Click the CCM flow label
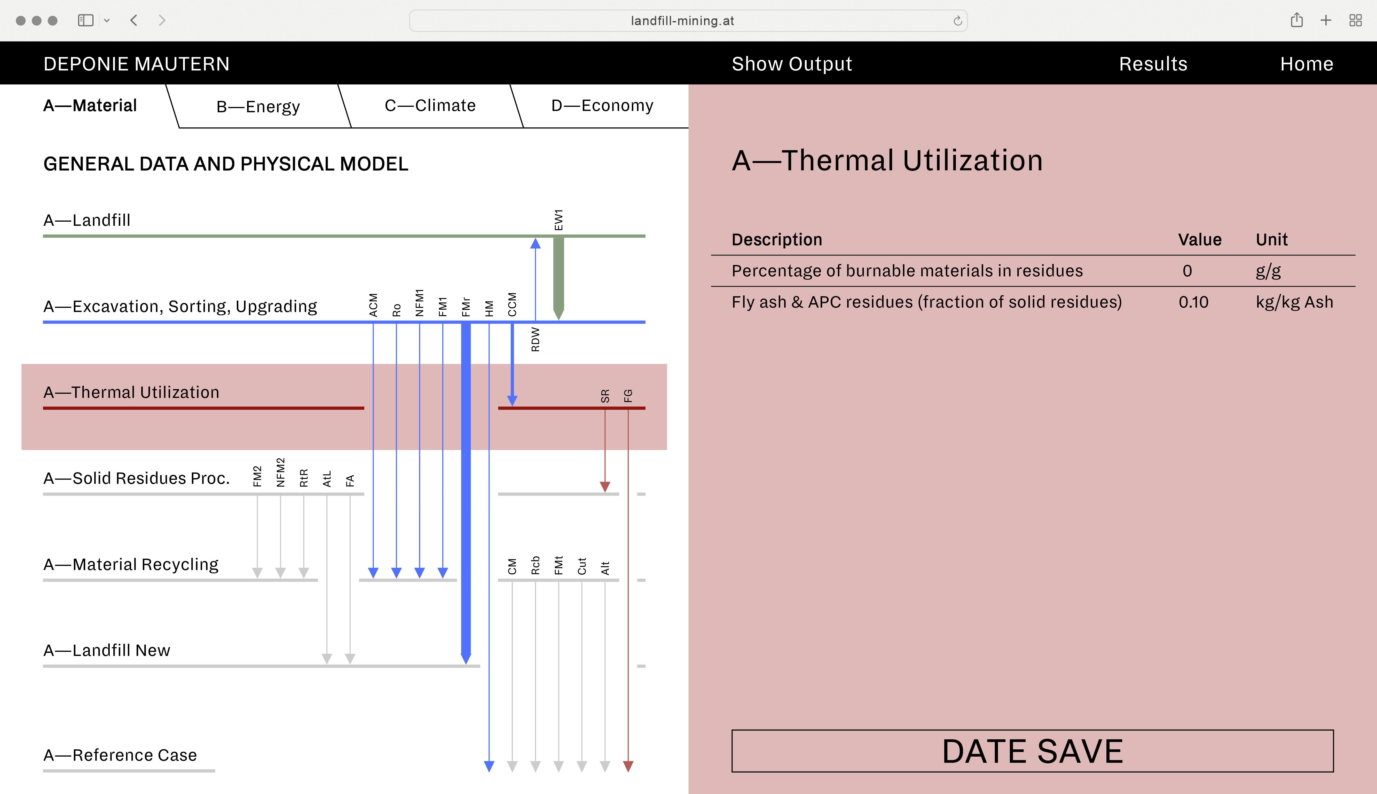1377x794 pixels. coord(512,304)
